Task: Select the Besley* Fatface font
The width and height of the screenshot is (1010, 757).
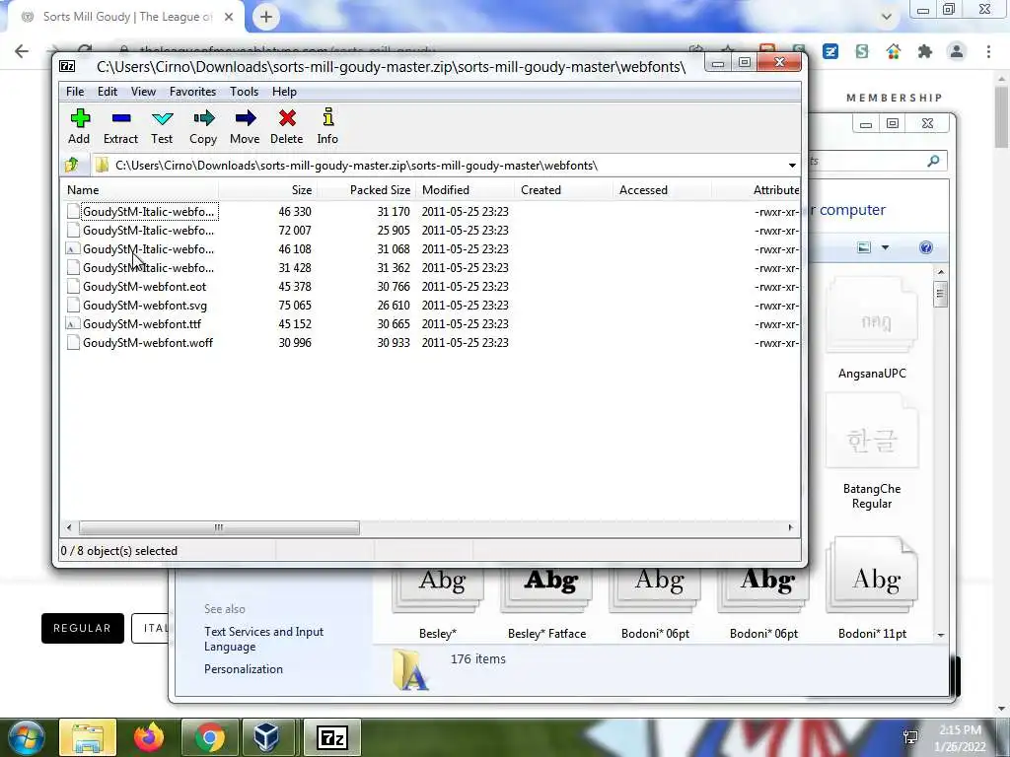Action: [x=546, y=605]
